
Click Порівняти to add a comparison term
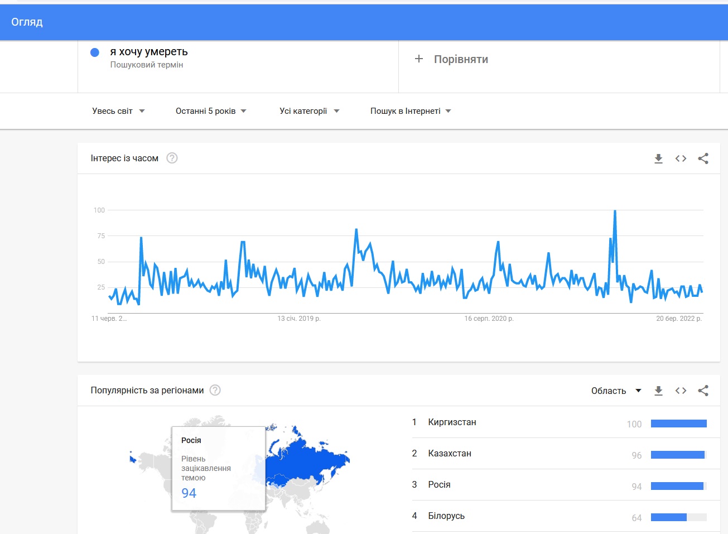click(x=461, y=59)
